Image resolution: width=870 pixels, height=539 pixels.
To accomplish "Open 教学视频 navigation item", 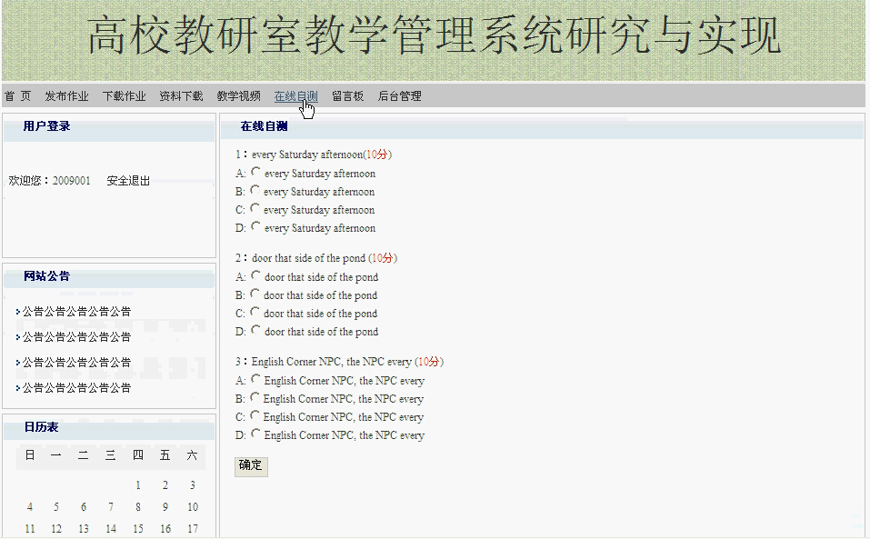I will pos(238,96).
